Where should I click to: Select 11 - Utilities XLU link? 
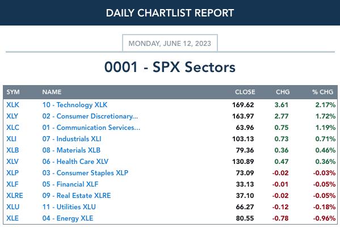(69, 207)
